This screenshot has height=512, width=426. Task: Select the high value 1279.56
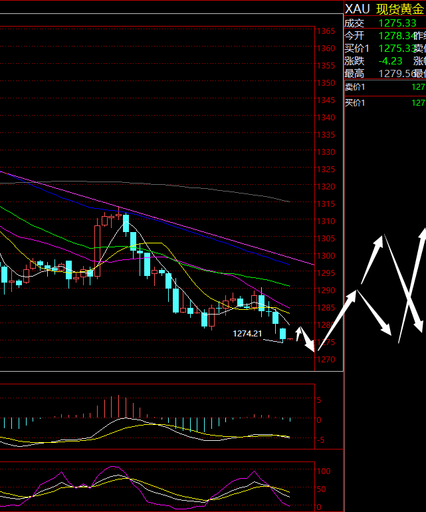pyautogui.click(x=396, y=74)
